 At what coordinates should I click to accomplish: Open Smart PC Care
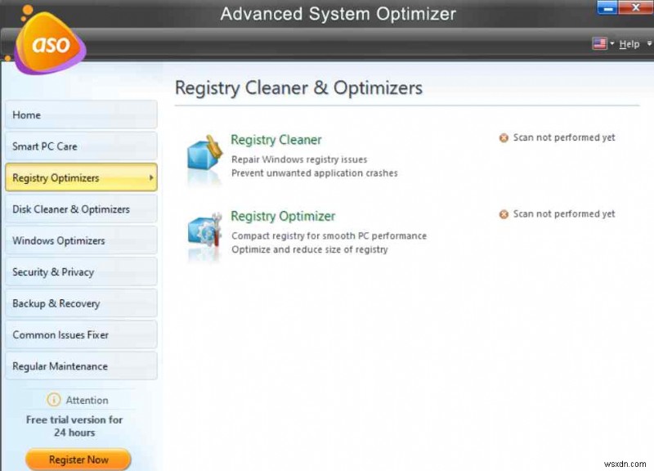(x=81, y=146)
